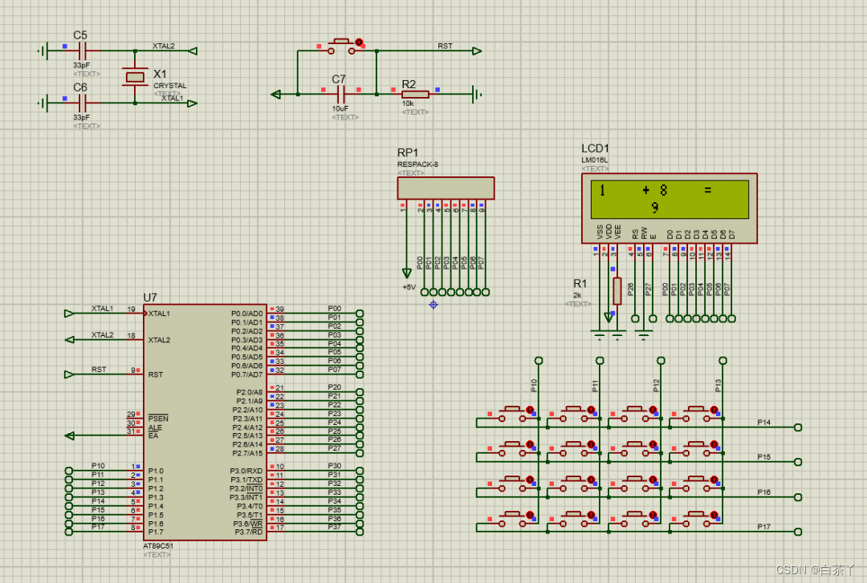Select U7 AT89C51 chip body
The height and width of the screenshot is (583, 867).
point(206,422)
